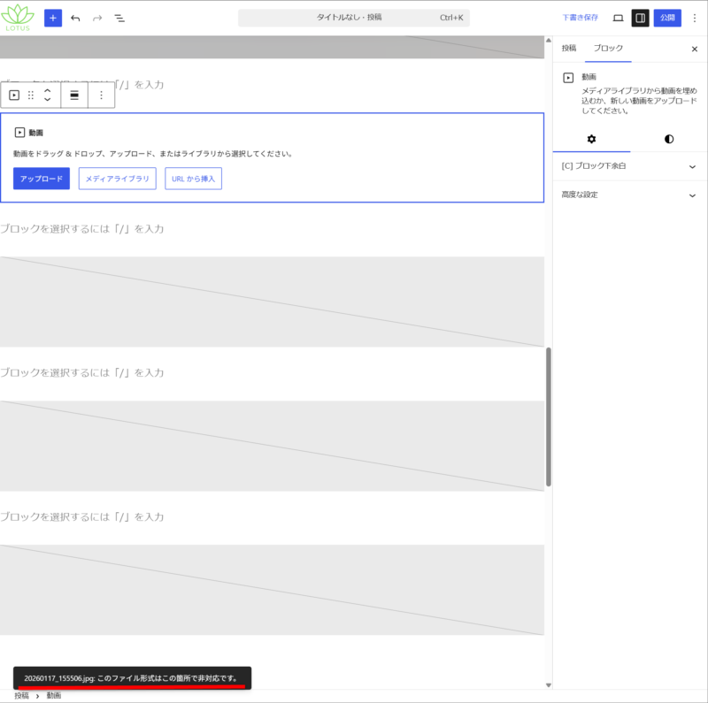This screenshot has height=703, width=708.
Task: Open the タイトルなし・投稿 command palette bar
Action: [x=354, y=18]
